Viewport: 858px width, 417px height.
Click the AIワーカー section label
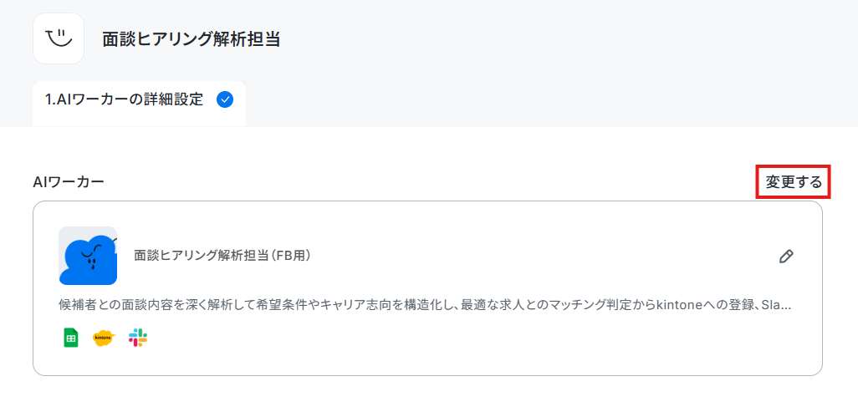tap(69, 182)
